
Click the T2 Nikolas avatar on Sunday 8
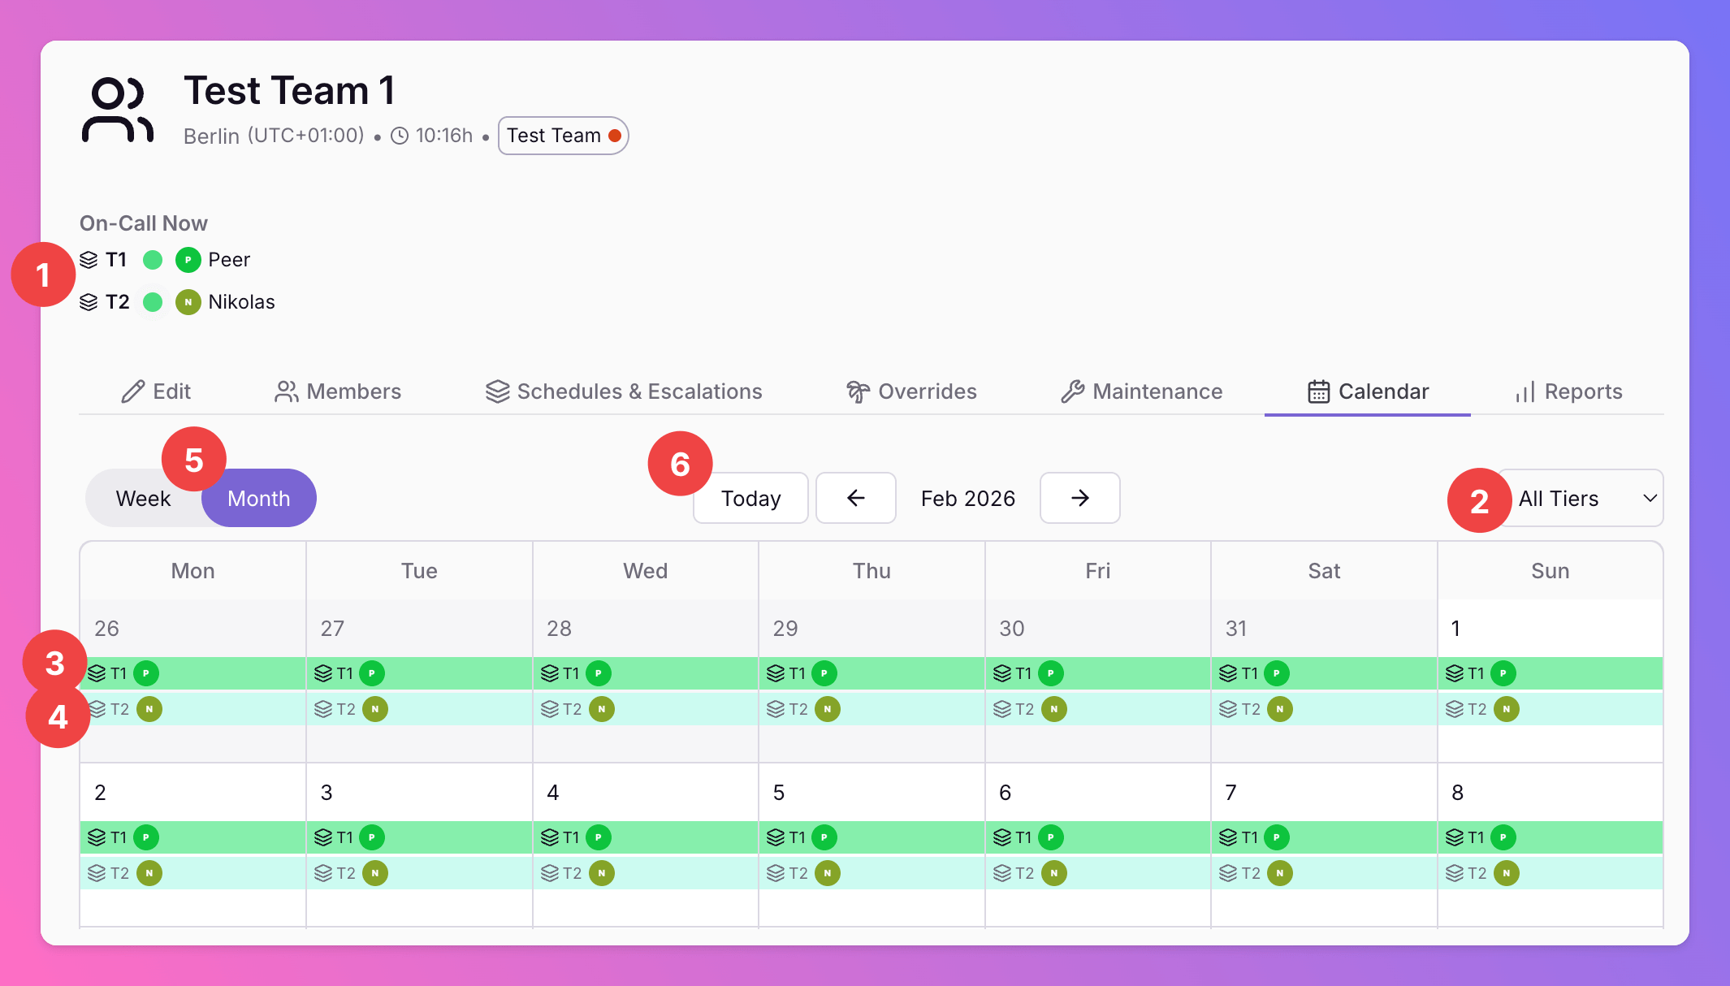point(1506,873)
